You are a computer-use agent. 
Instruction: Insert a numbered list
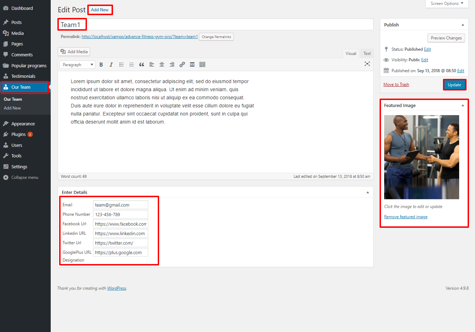click(132, 65)
